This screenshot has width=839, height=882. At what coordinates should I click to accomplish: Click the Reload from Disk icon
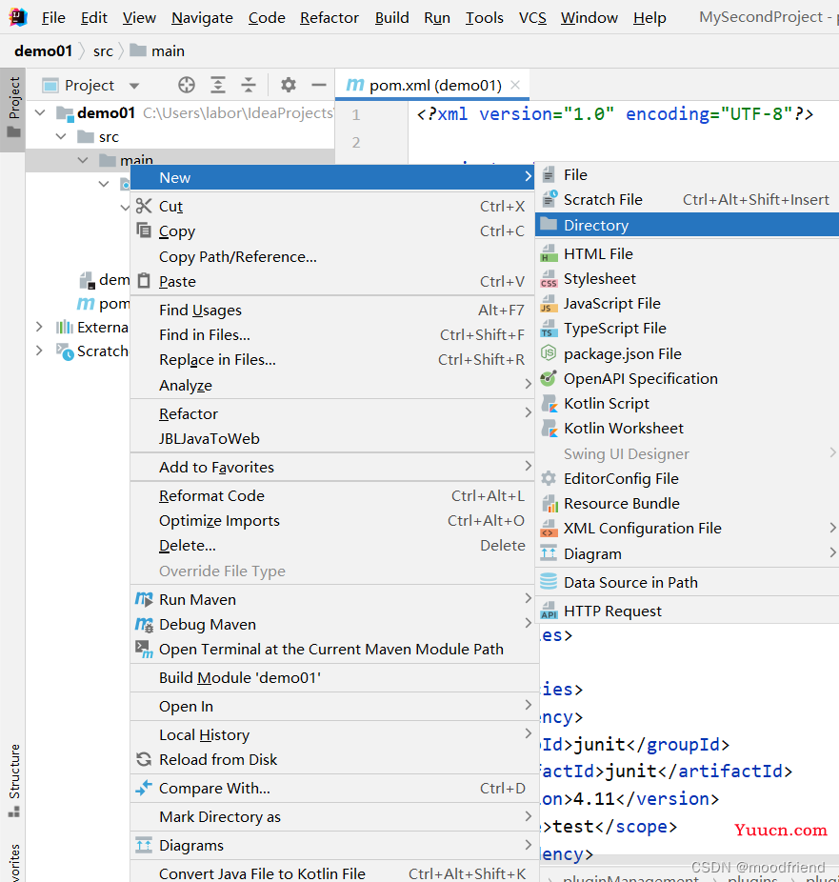[144, 759]
